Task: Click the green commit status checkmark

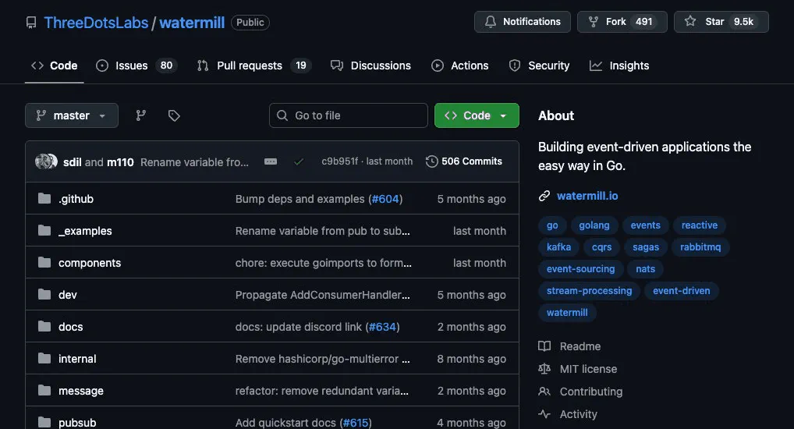Action: pos(299,161)
